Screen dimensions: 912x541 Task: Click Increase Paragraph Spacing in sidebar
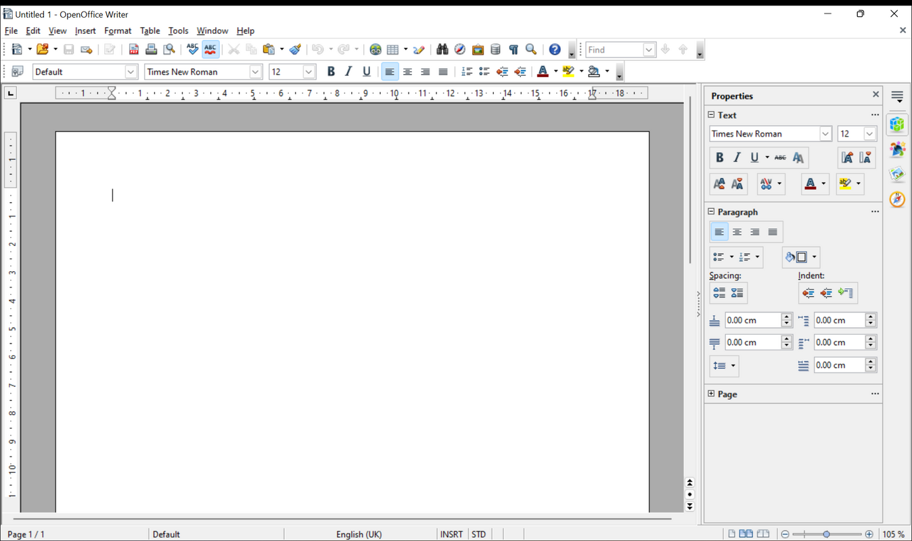[719, 293]
